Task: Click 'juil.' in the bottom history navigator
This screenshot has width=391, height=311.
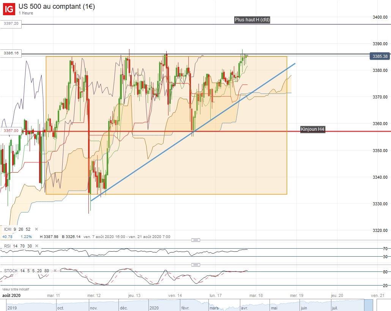Action: (335, 308)
